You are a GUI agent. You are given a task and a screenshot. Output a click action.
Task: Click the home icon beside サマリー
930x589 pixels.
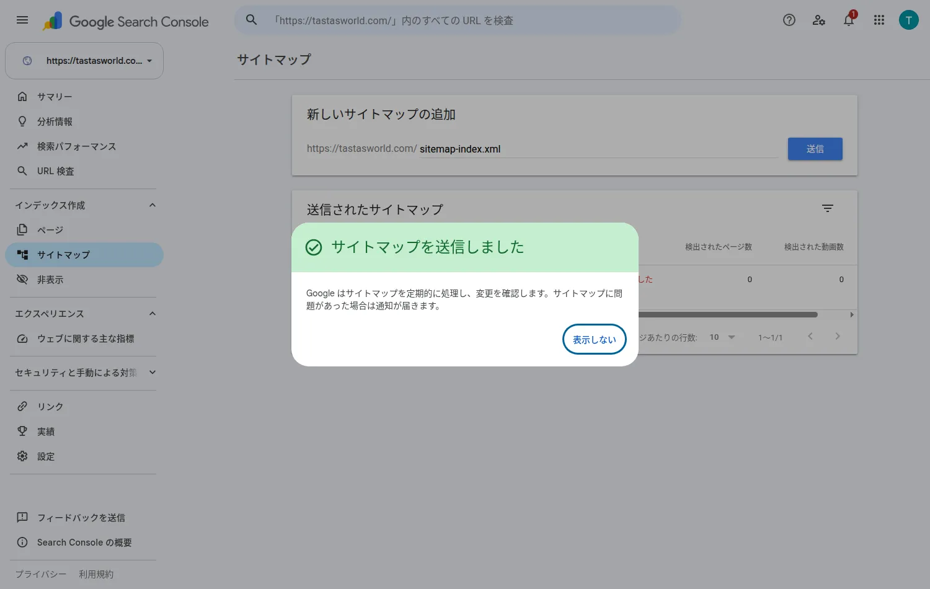point(22,96)
